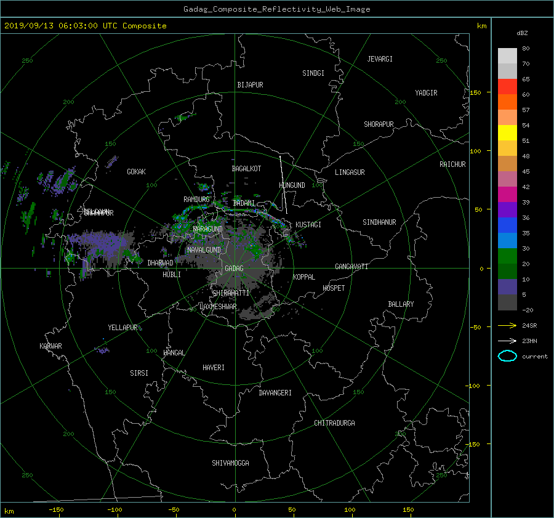
Task: Click the CHITRADURGA city label
Action: click(x=335, y=423)
